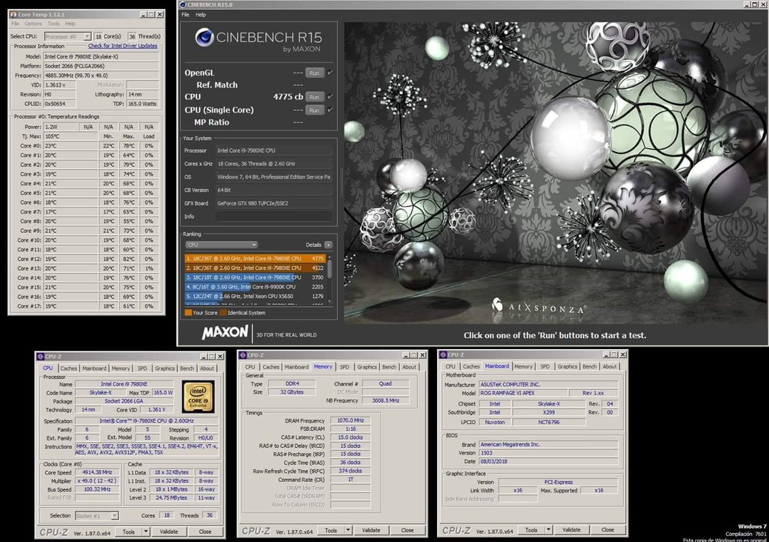Click the MAXON logo
The width and height of the screenshot is (769, 542).
pyautogui.click(x=225, y=333)
